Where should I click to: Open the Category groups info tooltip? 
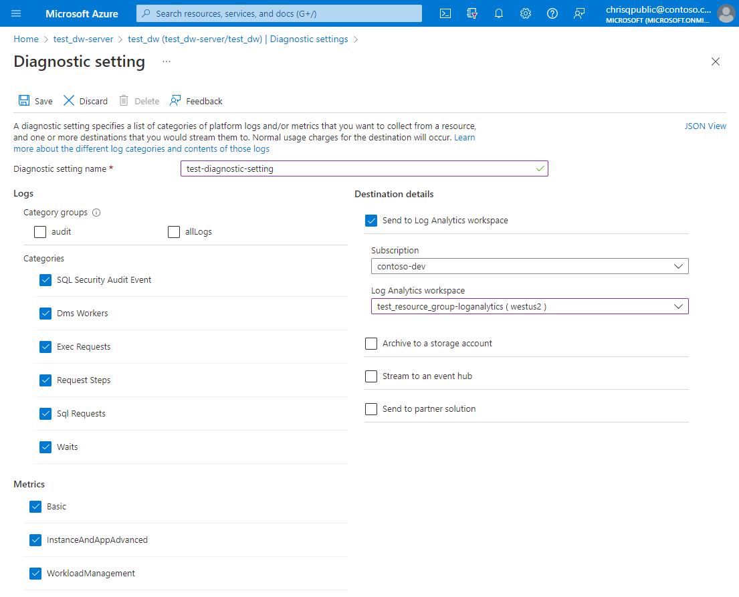click(x=96, y=212)
